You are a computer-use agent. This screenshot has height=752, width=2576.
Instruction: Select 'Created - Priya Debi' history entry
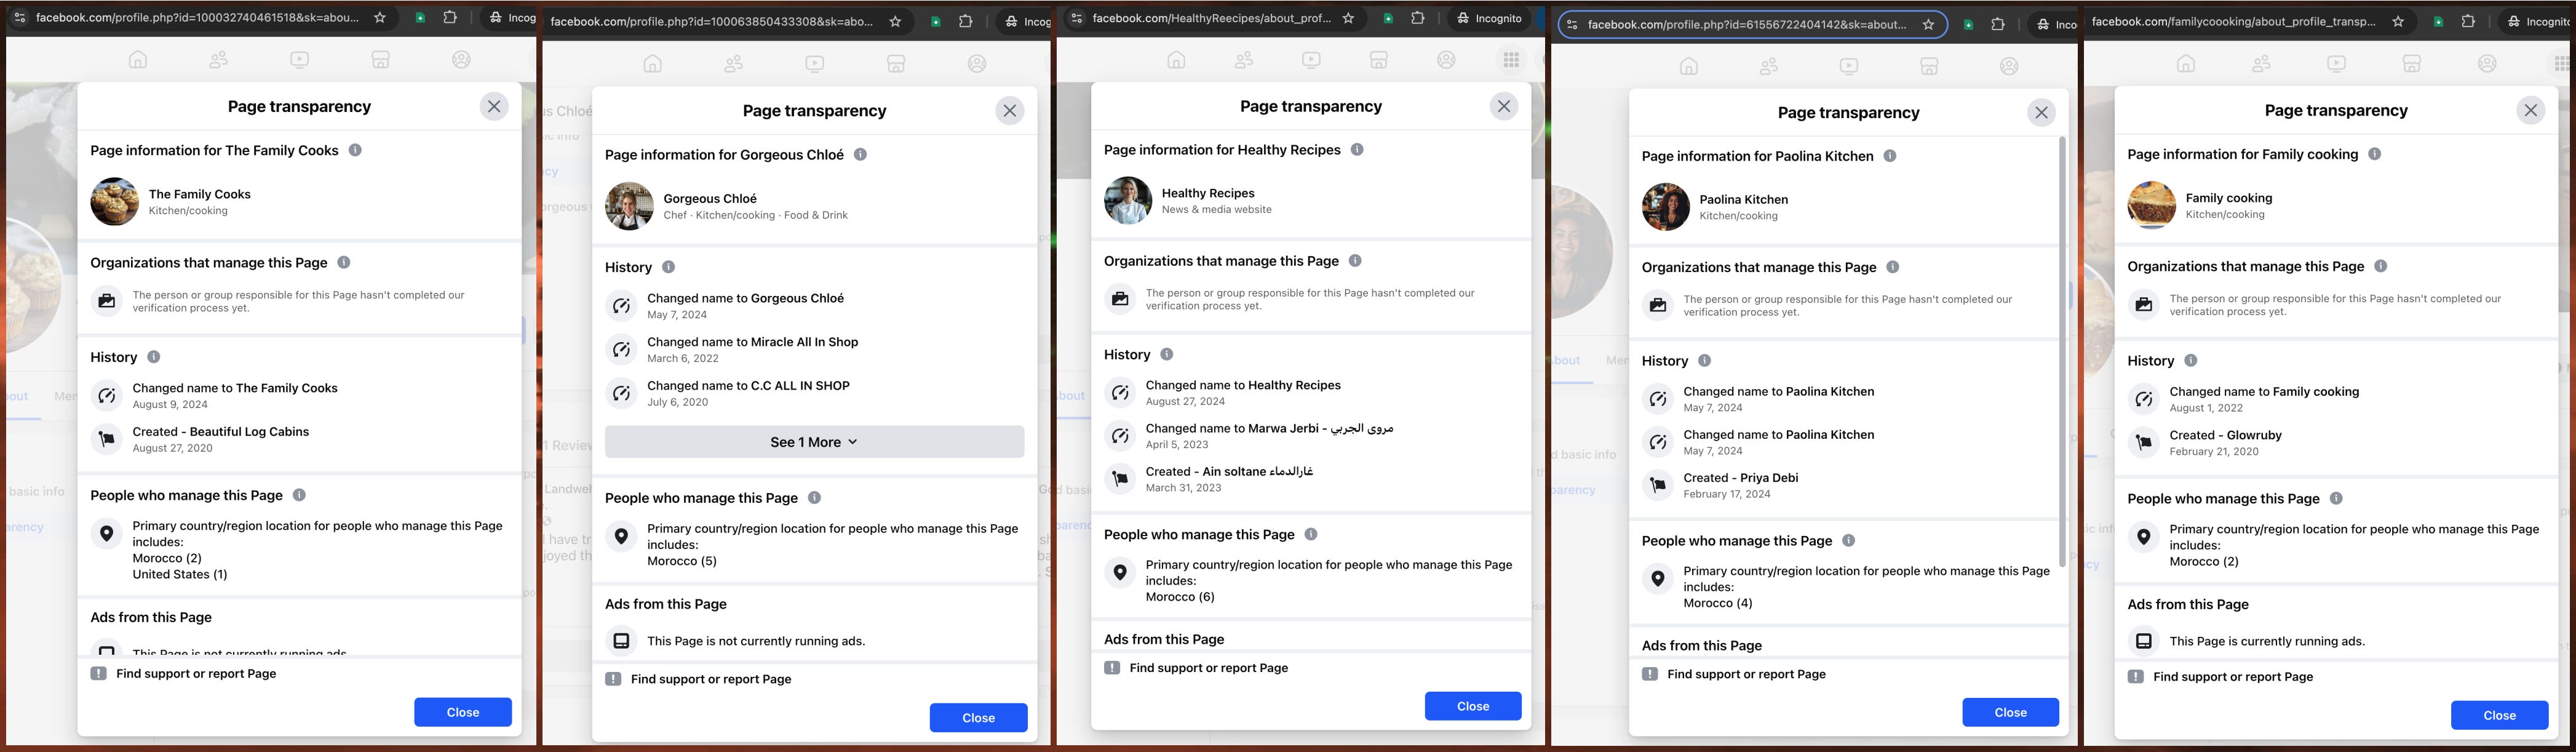pyautogui.click(x=1740, y=485)
